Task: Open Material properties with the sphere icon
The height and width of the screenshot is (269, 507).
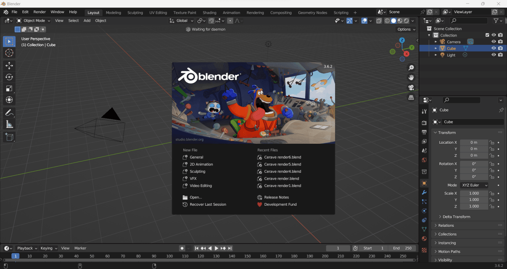Action: tap(424, 238)
